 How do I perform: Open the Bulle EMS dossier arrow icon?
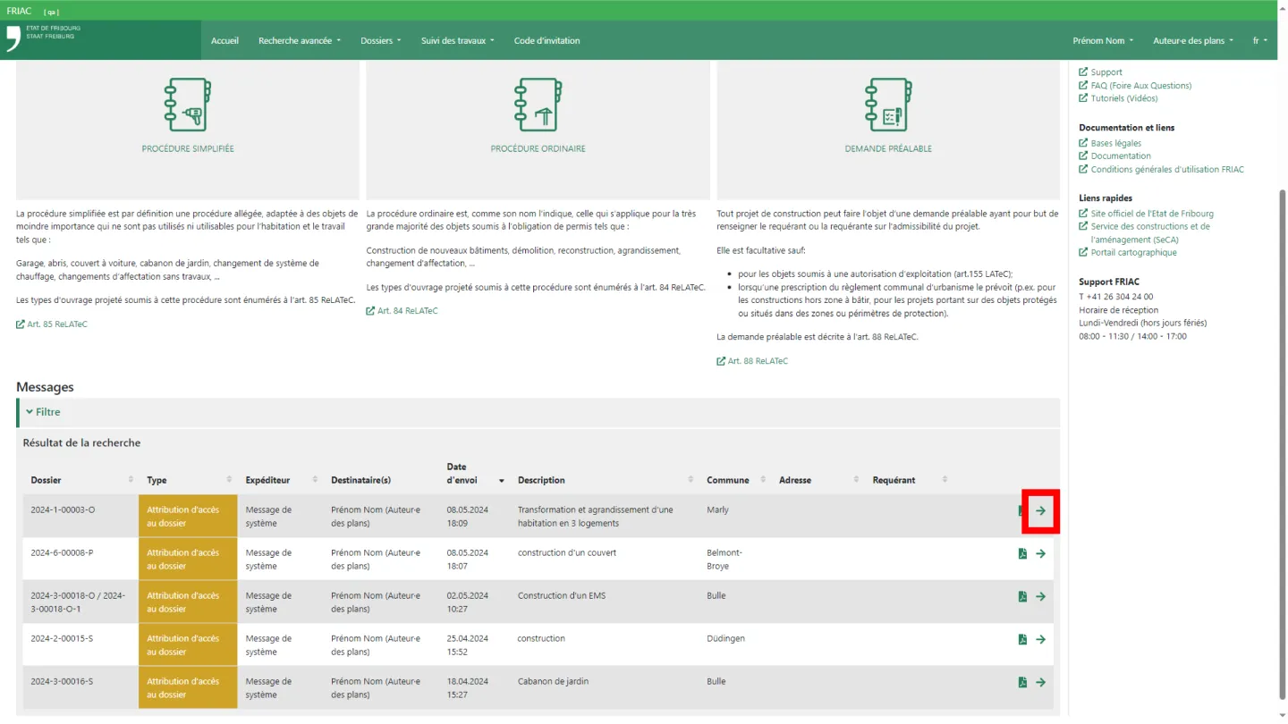pyautogui.click(x=1040, y=597)
